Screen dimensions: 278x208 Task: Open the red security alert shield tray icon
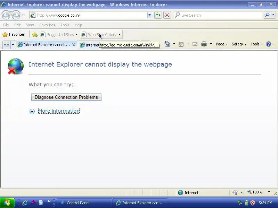253,203
